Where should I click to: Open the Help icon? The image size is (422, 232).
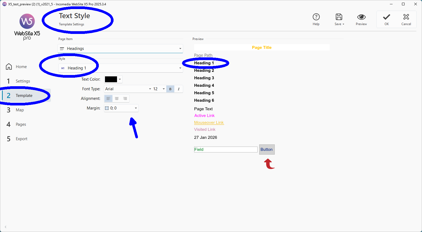316,17
